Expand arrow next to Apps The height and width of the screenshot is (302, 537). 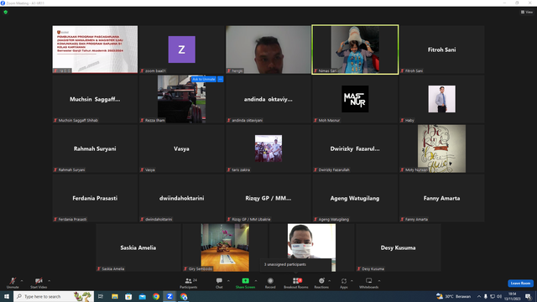[x=352, y=281]
